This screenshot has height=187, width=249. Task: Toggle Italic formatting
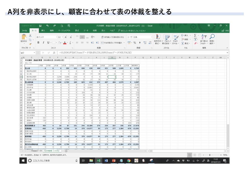[x=43, y=43]
